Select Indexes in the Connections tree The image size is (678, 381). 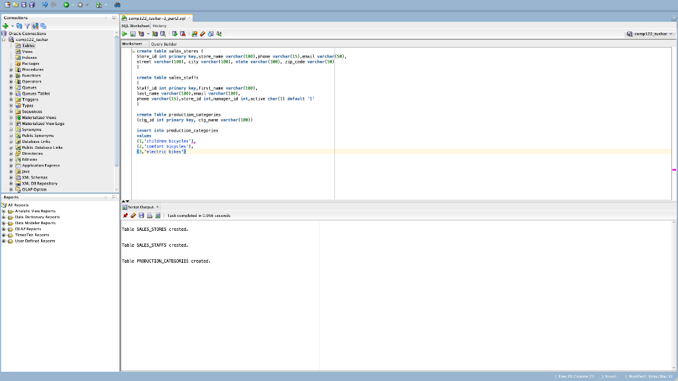tap(29, 58)
